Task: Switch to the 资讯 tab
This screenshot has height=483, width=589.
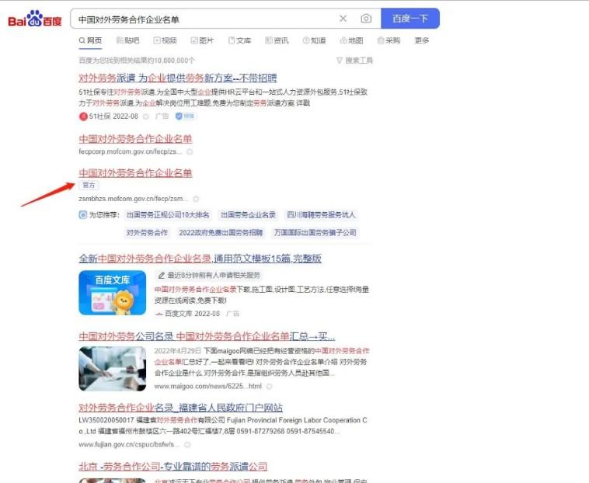Action: point(277,40)
